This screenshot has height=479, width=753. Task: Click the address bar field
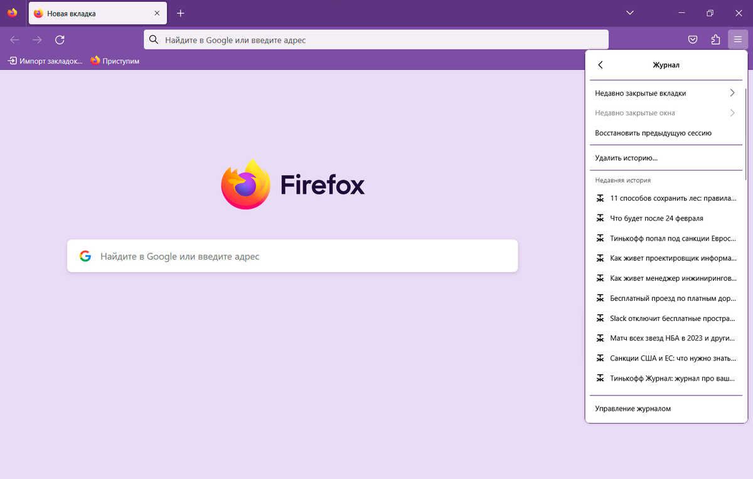coord(376,39)
